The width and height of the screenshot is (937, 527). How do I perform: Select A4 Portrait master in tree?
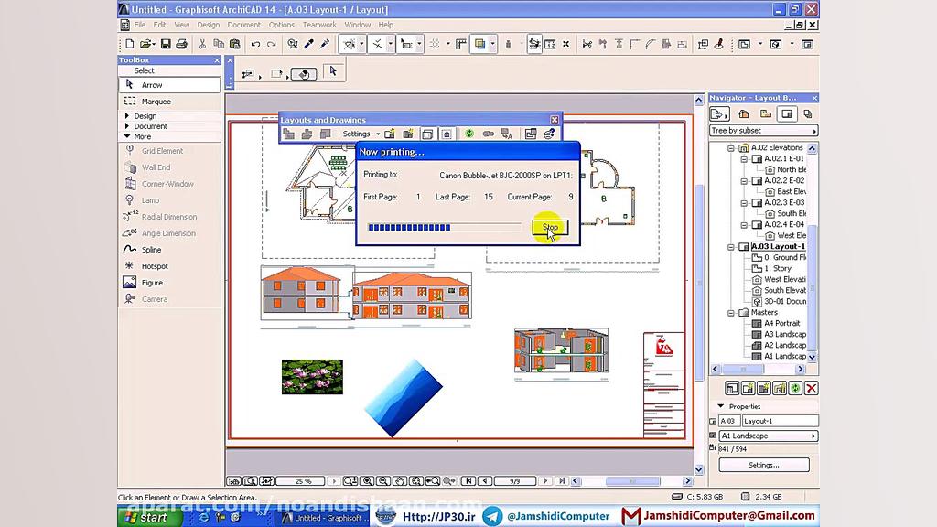coord(781,323)
